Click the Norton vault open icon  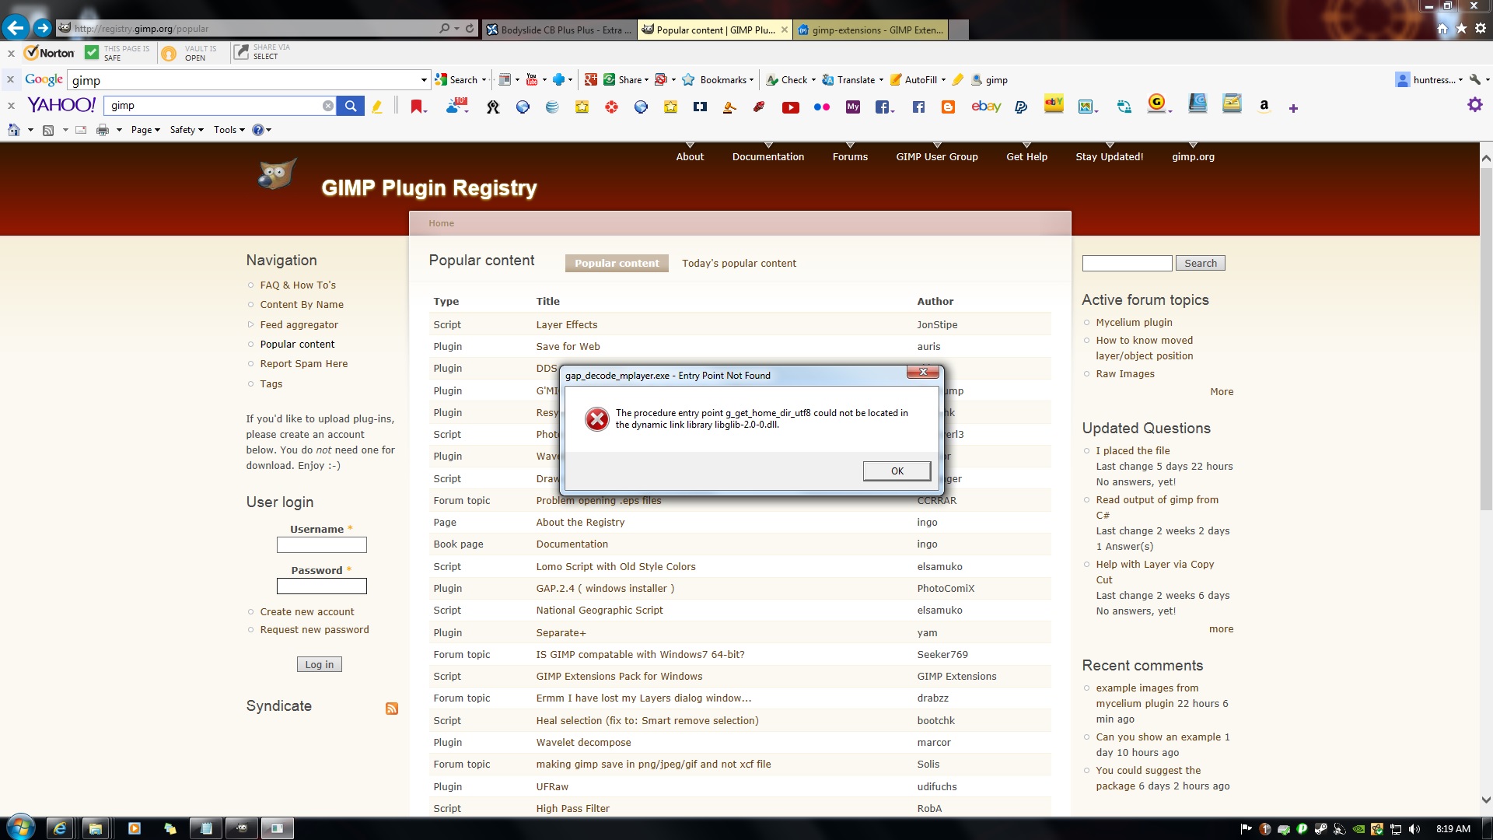(169, 53)
